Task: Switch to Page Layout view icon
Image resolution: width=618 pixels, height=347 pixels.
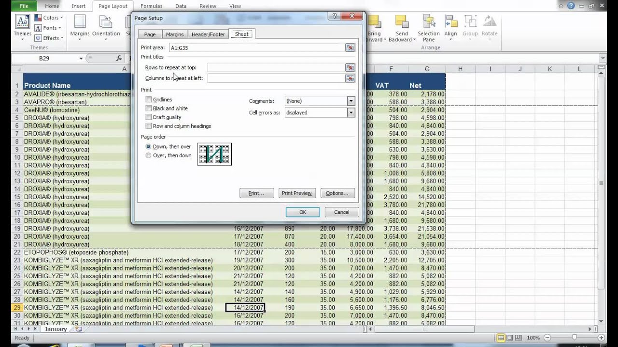Action: (510, 338)
